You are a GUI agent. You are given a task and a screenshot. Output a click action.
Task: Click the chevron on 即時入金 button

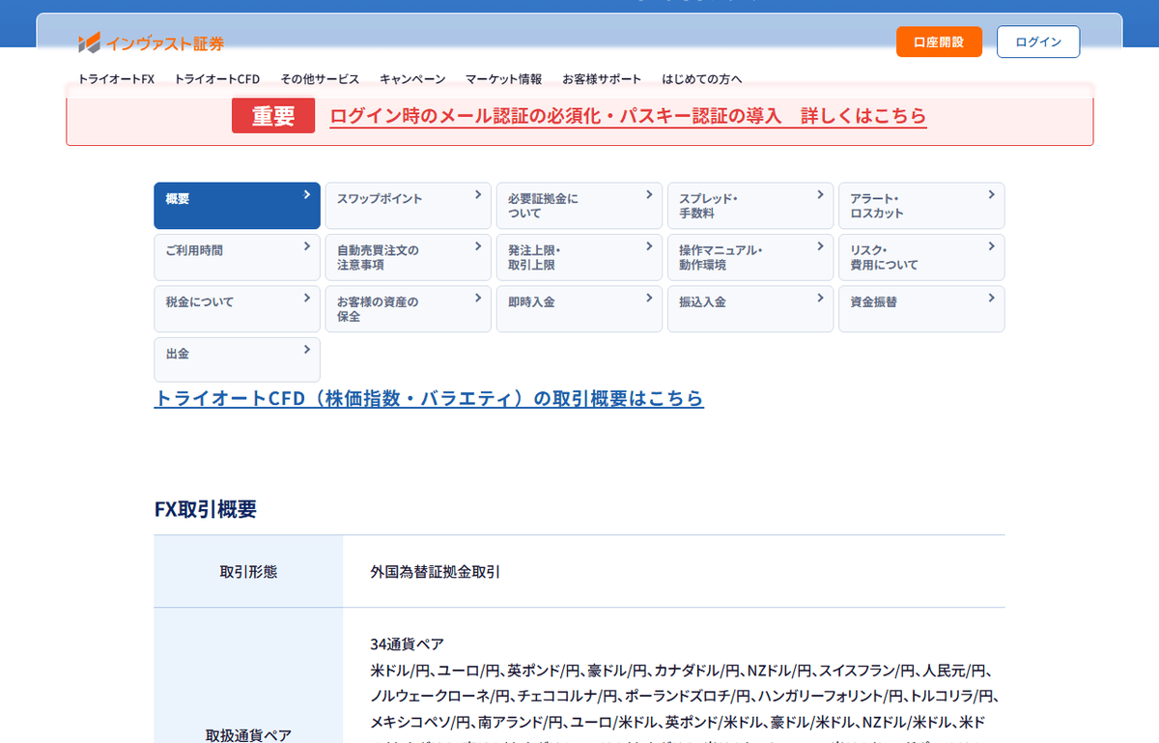(649, 298)
